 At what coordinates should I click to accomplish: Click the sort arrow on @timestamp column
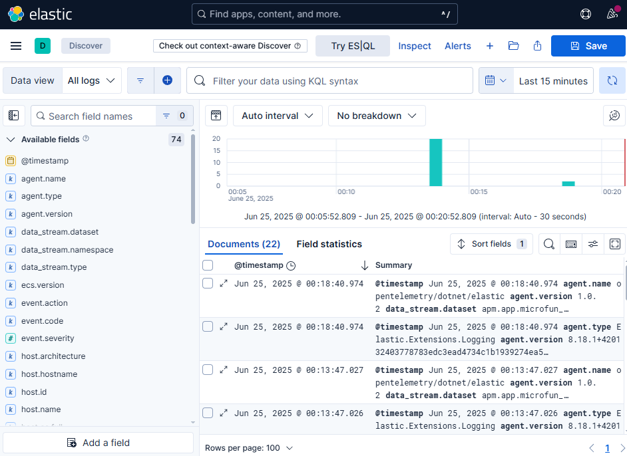[x=364, y=265]
